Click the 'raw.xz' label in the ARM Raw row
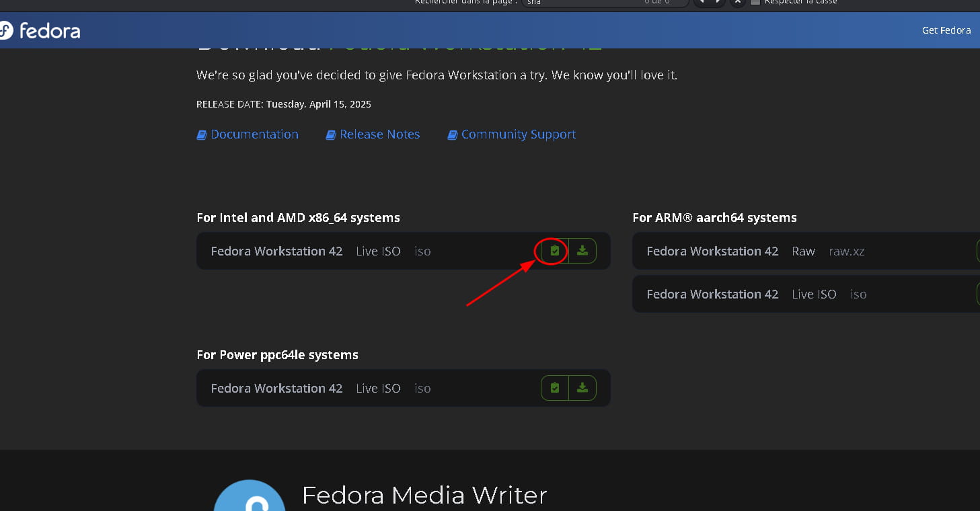This screenshot has height=511, width=980. click(847, 251)
